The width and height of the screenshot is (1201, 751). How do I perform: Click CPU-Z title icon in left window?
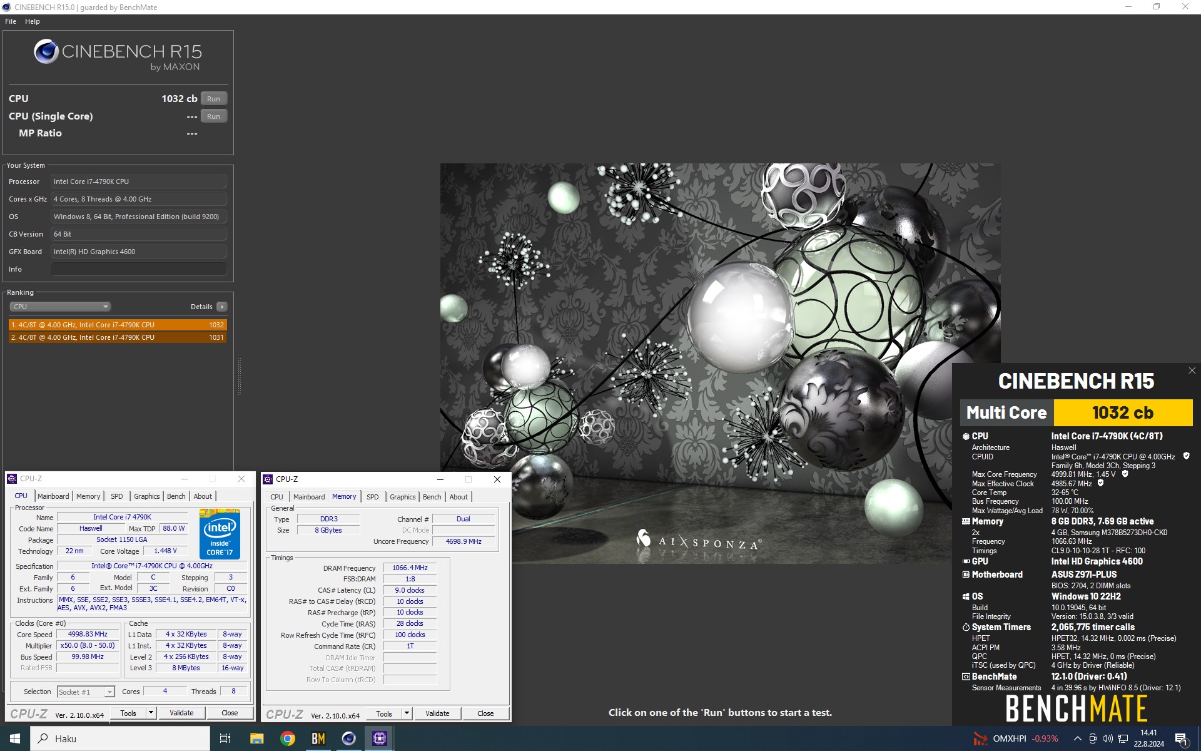coord(12,479)
